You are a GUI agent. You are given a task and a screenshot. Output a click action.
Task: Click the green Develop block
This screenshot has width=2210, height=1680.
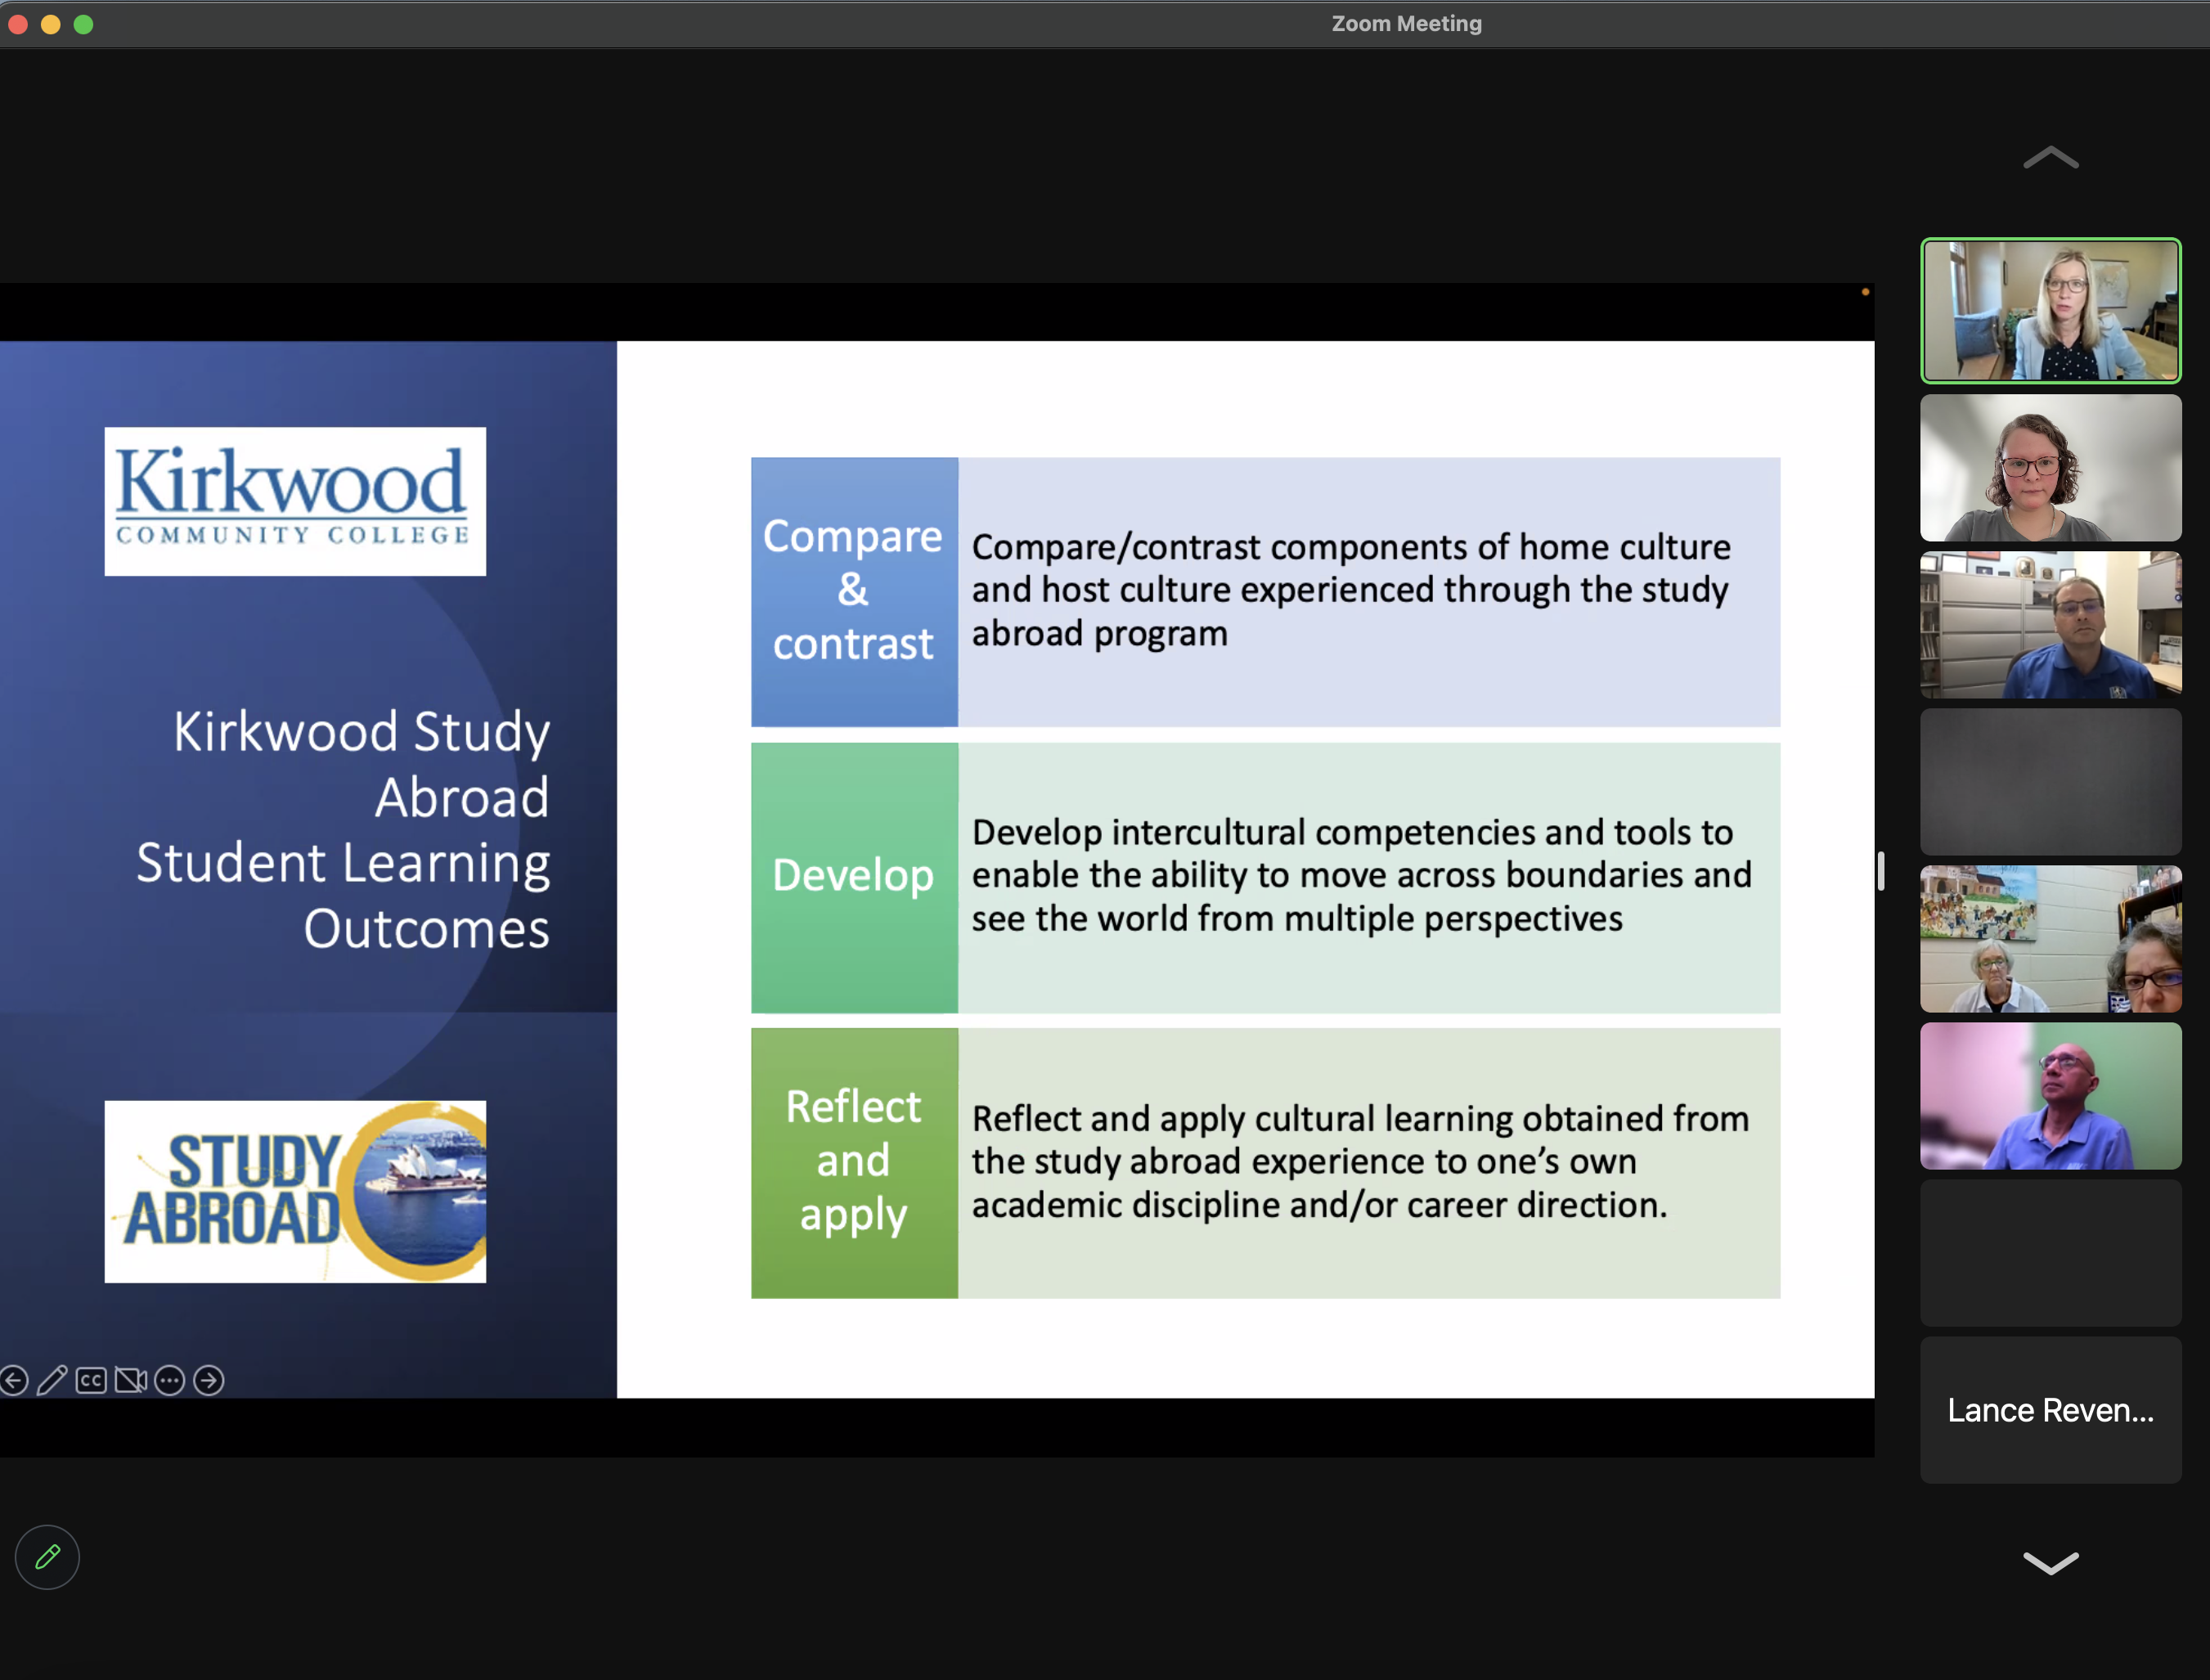tap(854, 877)
